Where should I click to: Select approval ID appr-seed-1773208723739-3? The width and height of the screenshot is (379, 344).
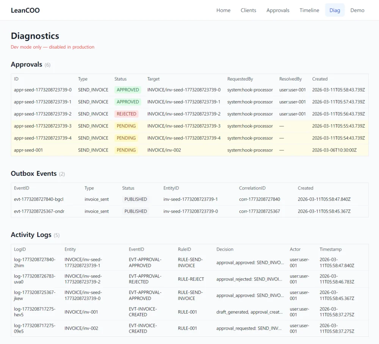coord(43,126)
